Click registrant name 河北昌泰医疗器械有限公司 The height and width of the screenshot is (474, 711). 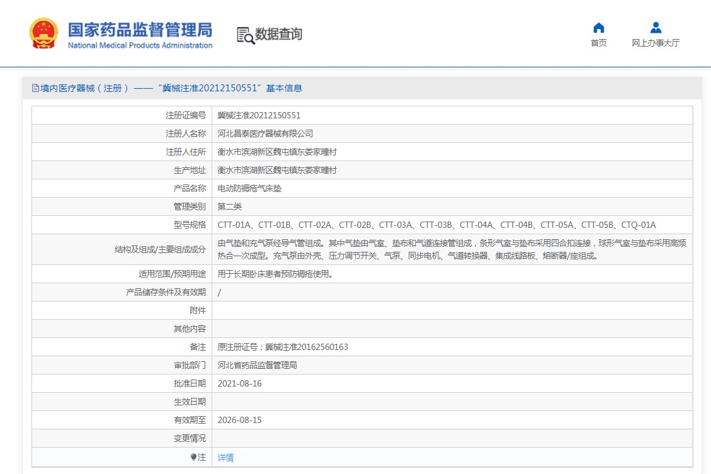click(x=265, y=133)
